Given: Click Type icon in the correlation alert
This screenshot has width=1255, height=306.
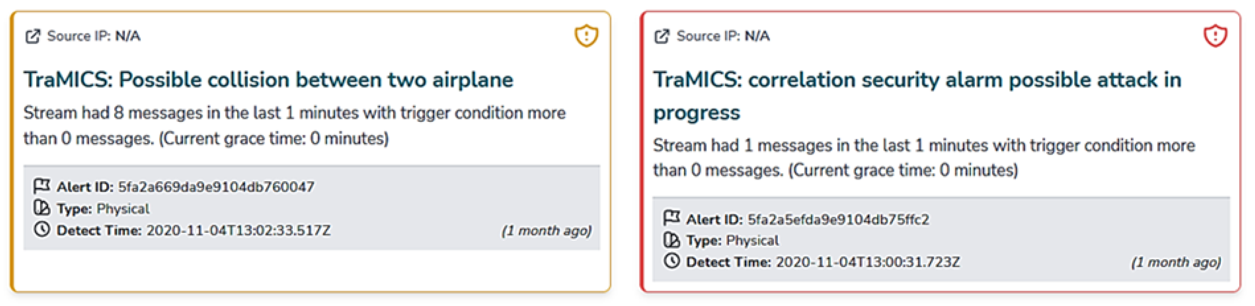Looking at the screenshot, I should (671, 240).
